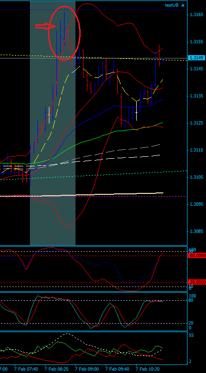206x373 pixels.
Task: Click the 1.3155 price axis label
Action: (196, 42)
